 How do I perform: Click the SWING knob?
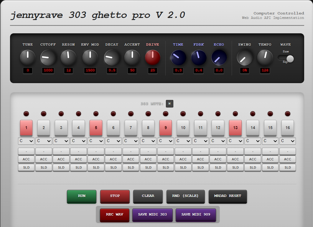tap(245, 57)
